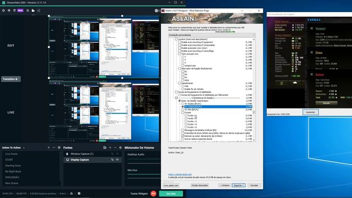Check Enable auto-mounting of camouflage
352x198 pixels.
pos(179,51)
